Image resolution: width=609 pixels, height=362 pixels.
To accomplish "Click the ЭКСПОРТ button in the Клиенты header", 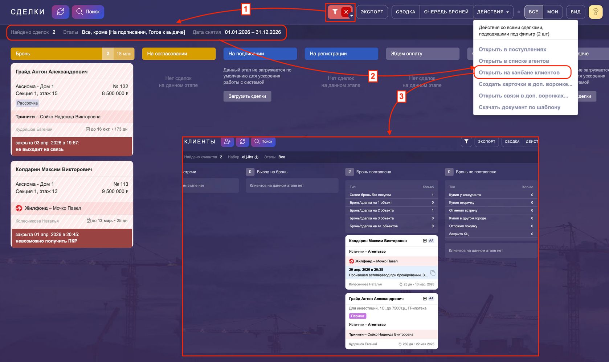I will tap(486, 142).
